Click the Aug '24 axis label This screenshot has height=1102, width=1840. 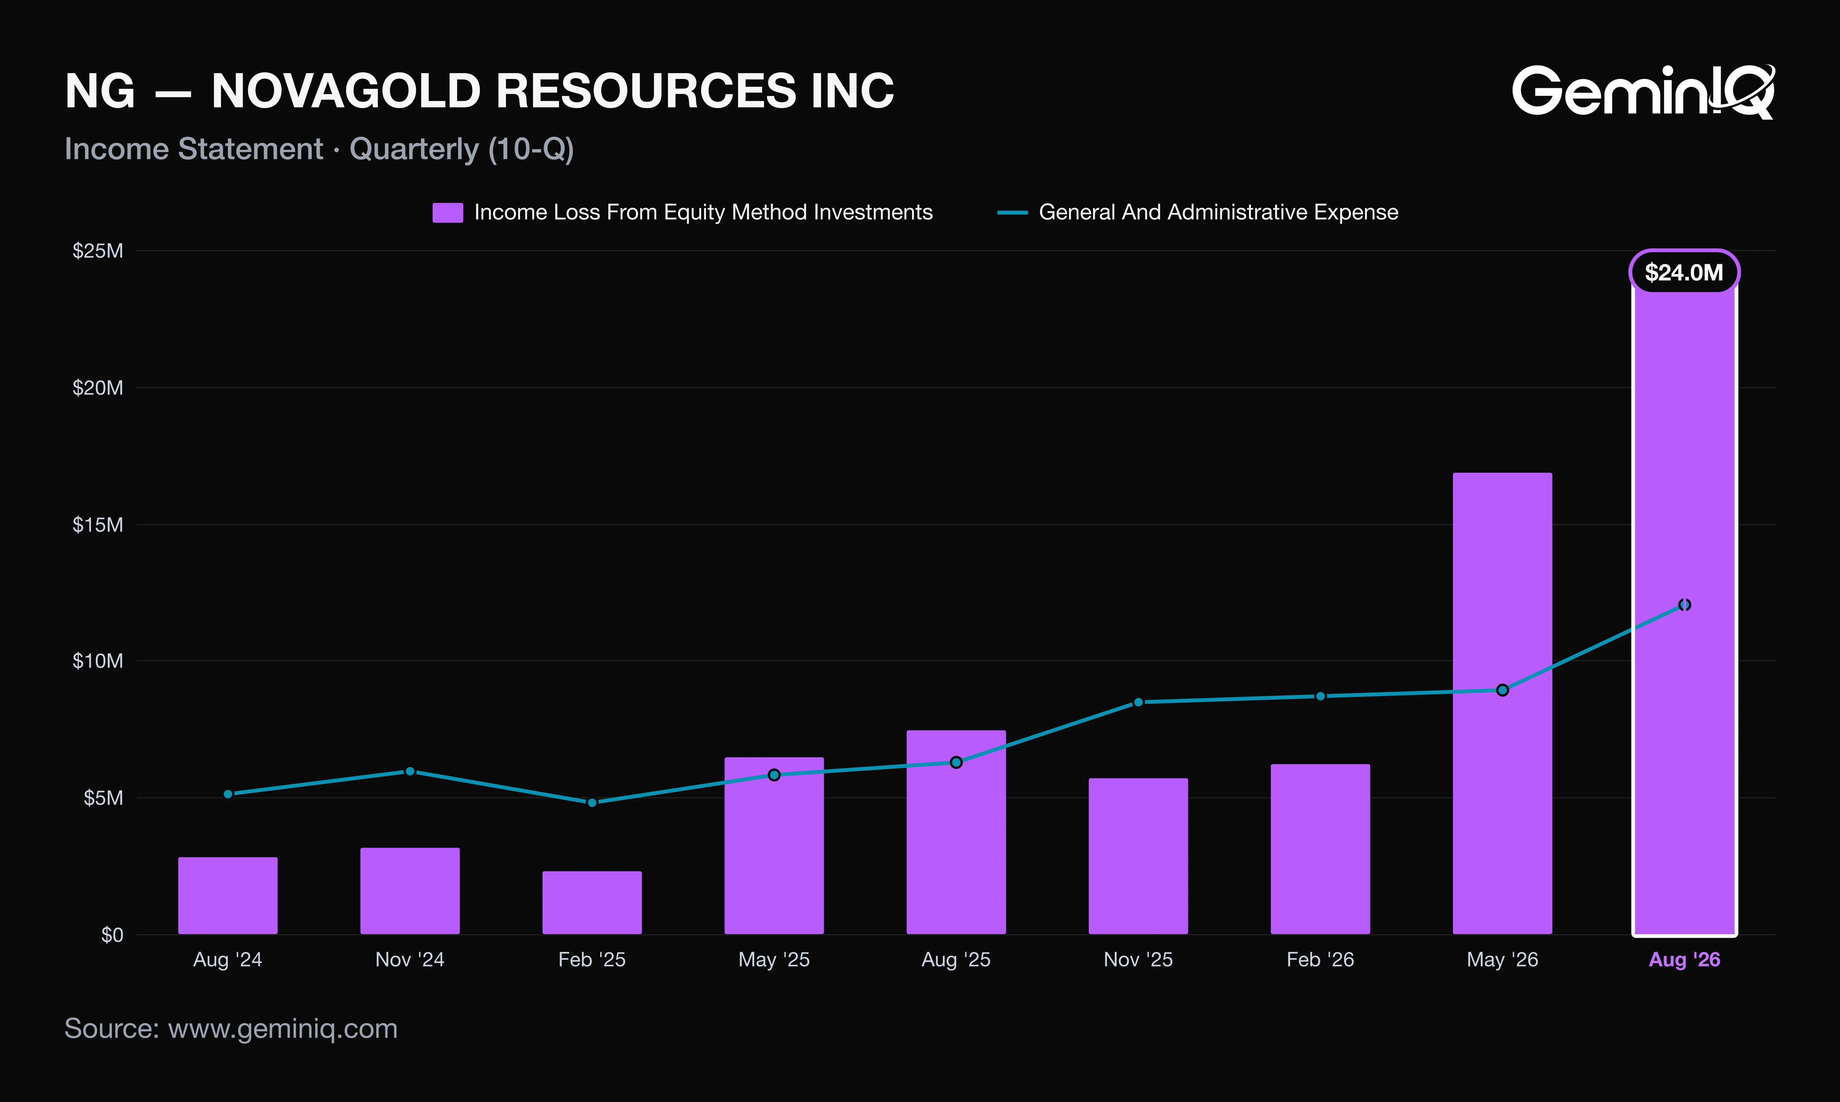[x=228, y=960]
